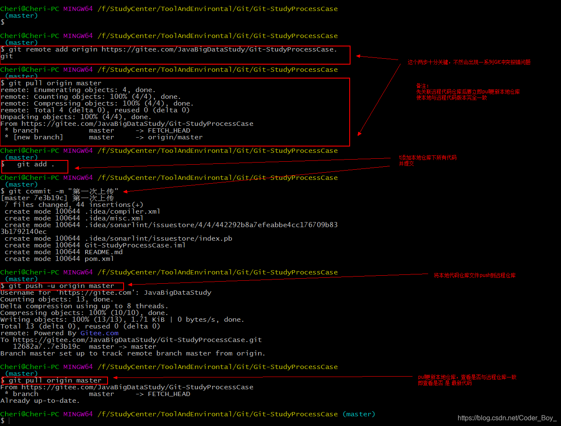
Task: Click the blue 'Gitee.com' text
Action: (x=100, y=333)
